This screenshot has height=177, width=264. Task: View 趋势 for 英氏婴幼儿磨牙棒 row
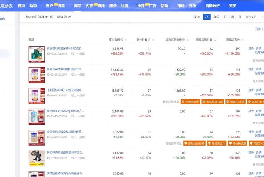point(251,49)
